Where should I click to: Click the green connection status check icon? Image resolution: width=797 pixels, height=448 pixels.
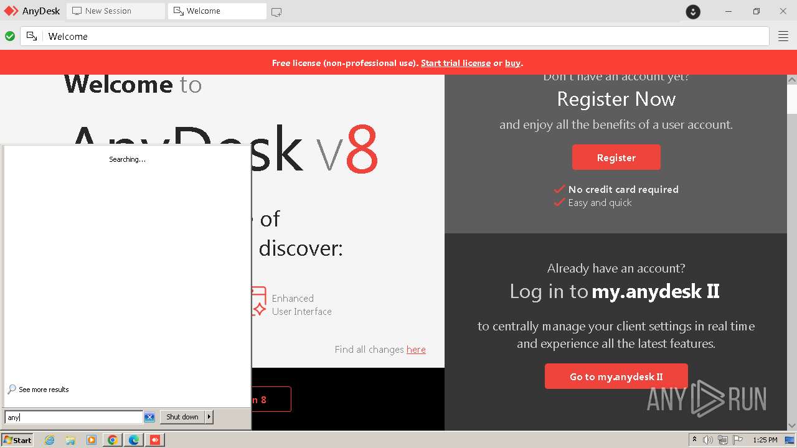click(x=10, y=36)
